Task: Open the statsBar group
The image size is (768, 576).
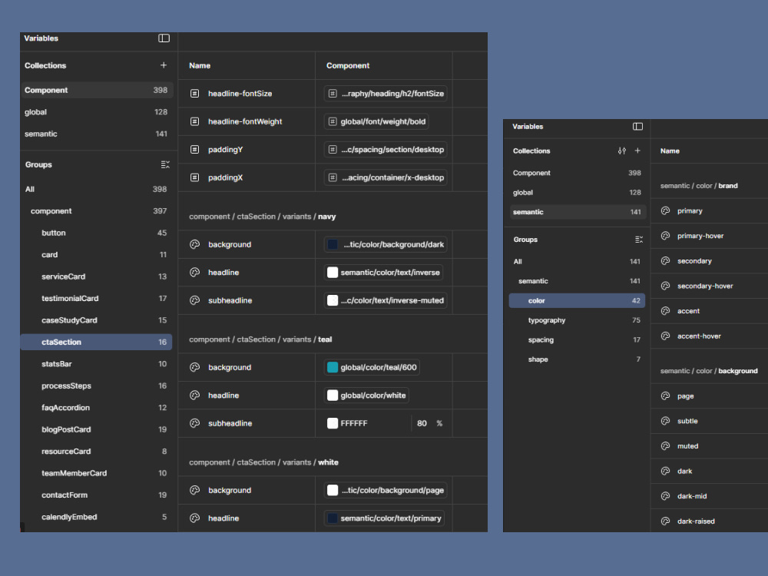Action: (x=97, y=364)
